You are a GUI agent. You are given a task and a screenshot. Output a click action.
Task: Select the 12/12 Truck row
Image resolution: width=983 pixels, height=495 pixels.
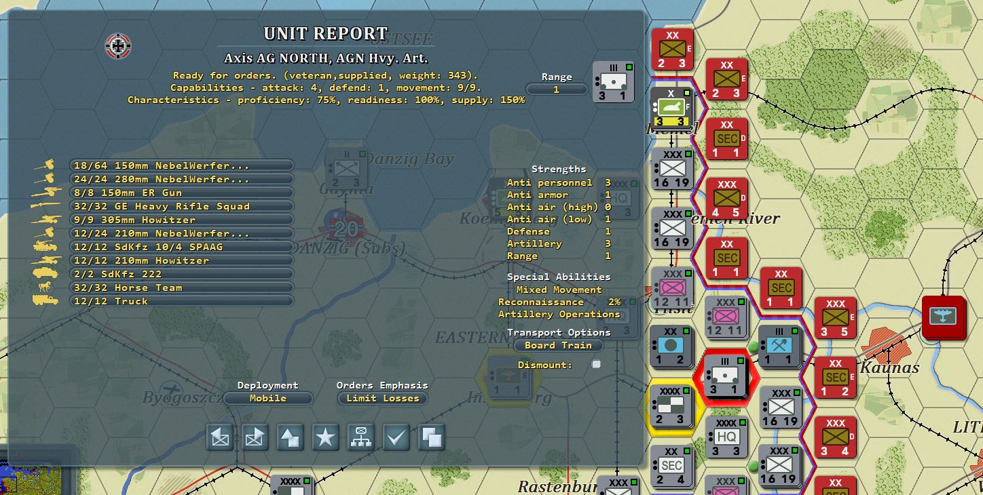(x=181, y=301)
